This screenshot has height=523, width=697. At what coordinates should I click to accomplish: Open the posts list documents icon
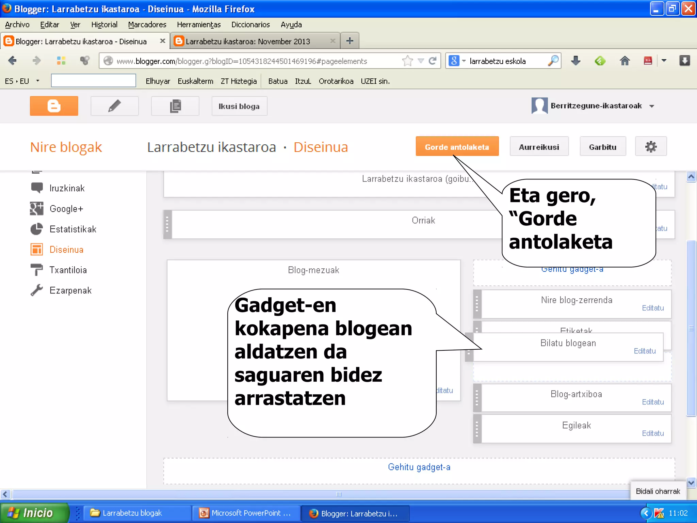pyautogui.click(x=175, y=106)
